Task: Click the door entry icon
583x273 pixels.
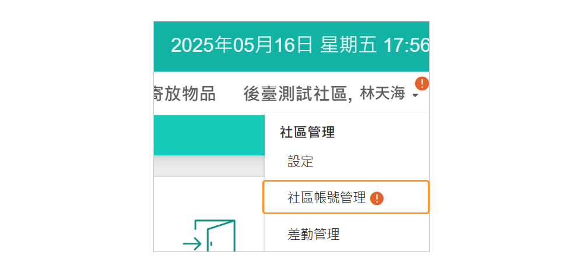Action: tap(209, 236)
